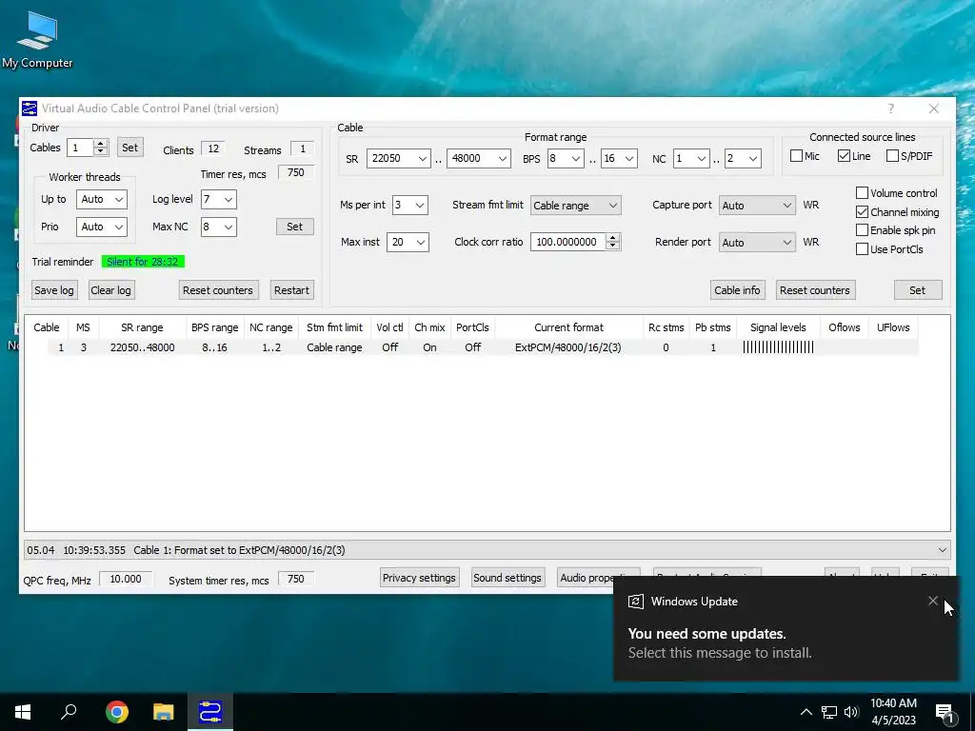This screenshot has width=975, height=731.
Task: Open the Render port dropdown
Action: 757,243
